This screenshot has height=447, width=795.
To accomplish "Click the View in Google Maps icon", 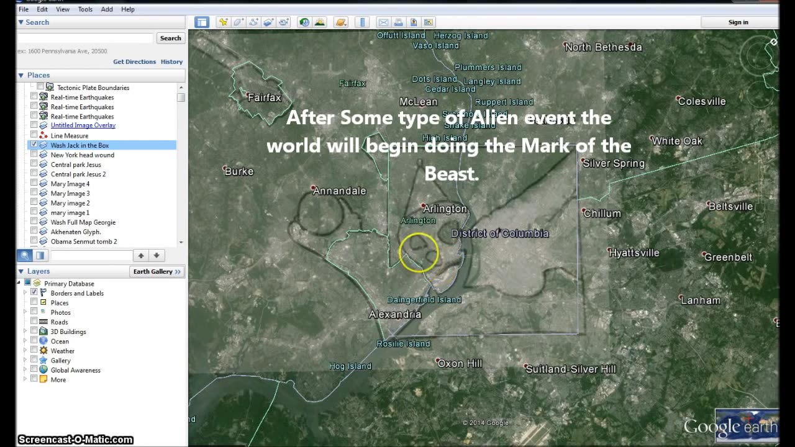I will 429,22.
